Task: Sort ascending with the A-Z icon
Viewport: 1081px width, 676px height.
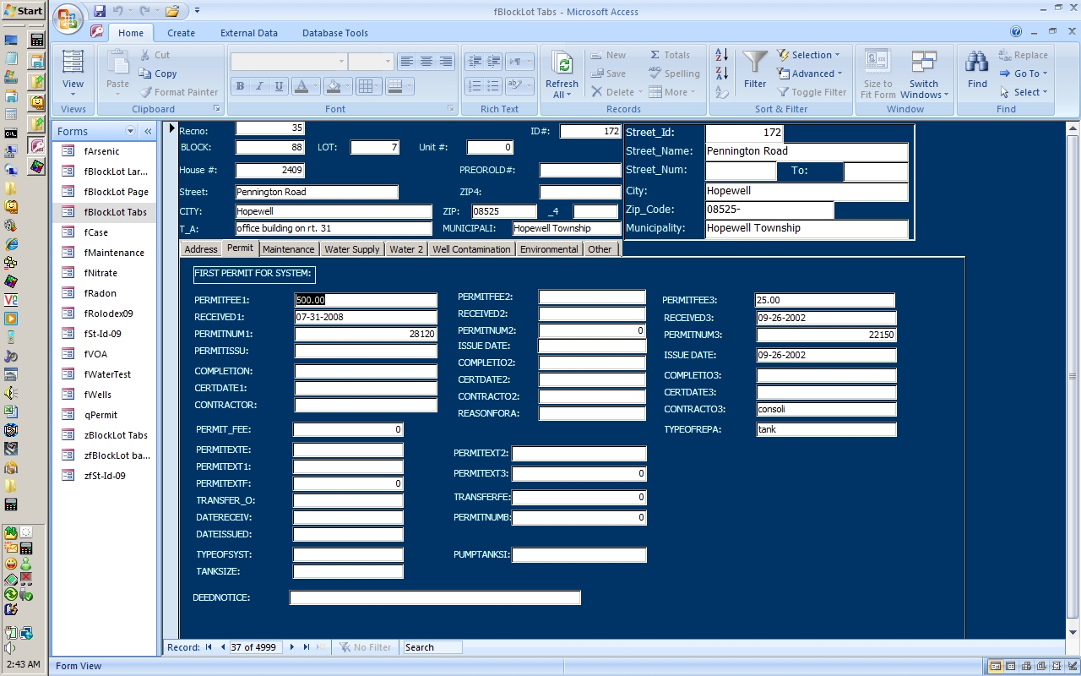Action: (x=721, y=55)
